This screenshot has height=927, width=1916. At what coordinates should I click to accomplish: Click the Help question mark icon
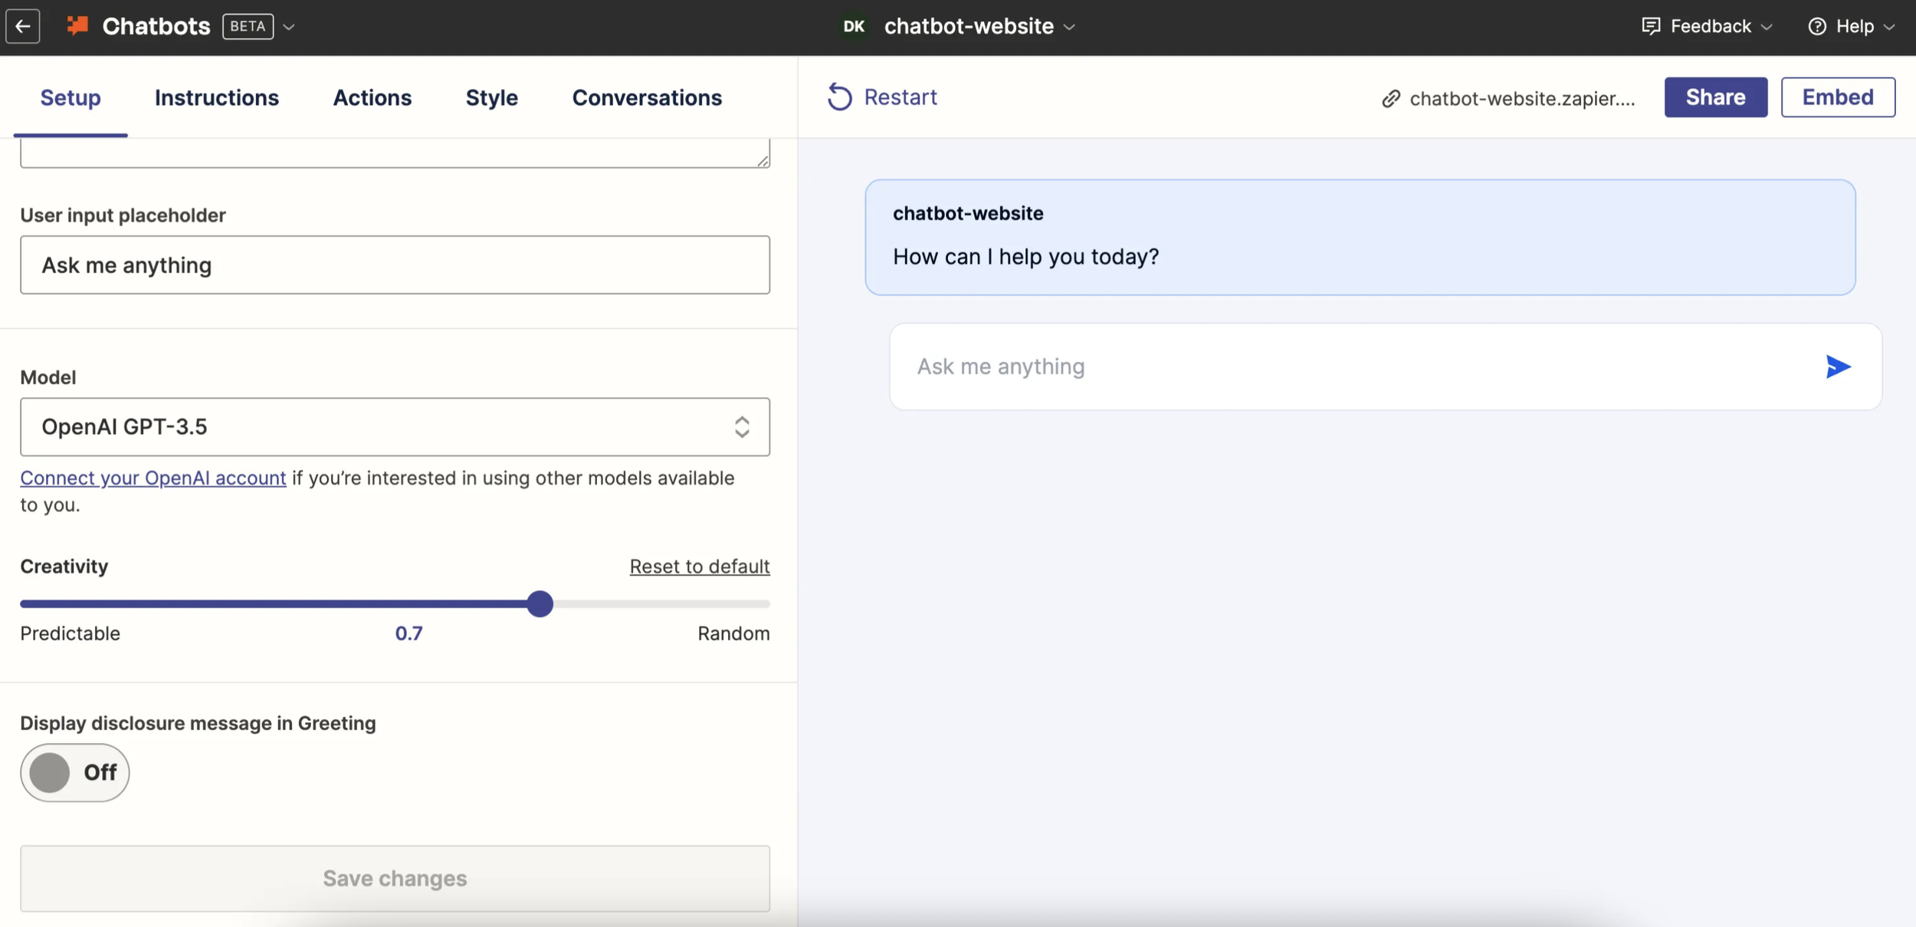[x=1816, y=27]
